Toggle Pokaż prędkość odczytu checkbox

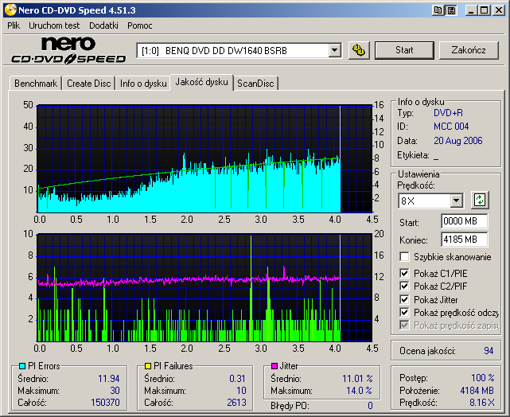[x=404, y=312]
